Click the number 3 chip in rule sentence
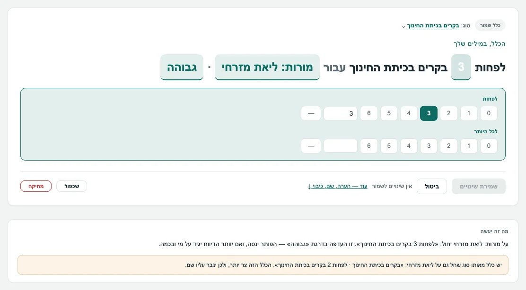 pos(461,68)
